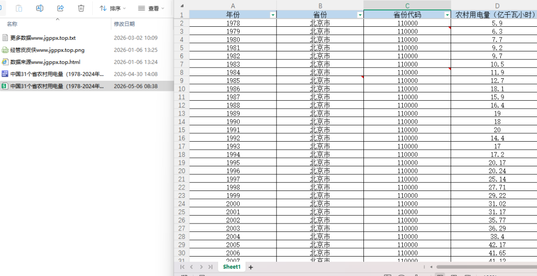Click the 农村用电量（亿千瓦小时） header cell
537x276 pixels.
click(x=494, y=15)
